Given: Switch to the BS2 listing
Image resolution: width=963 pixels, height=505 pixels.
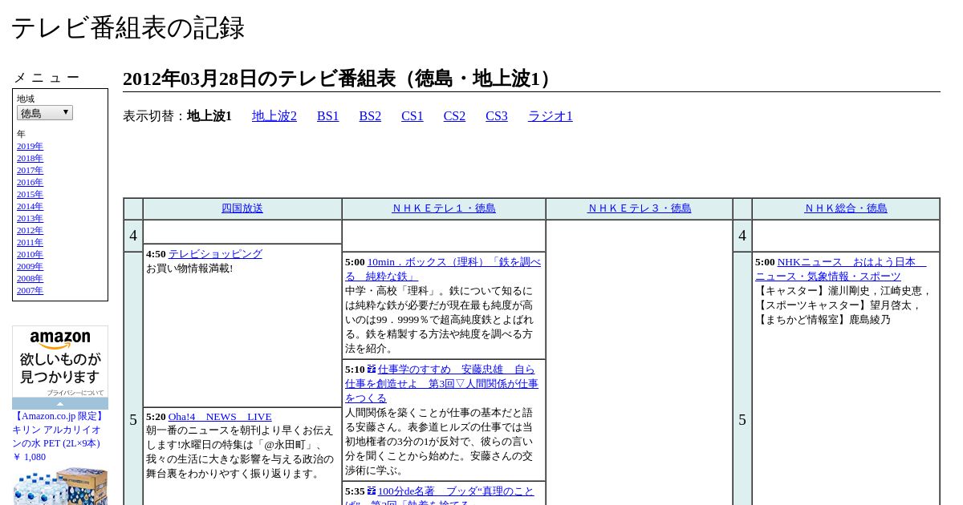Looking at the screenshot, I should 370,116.
